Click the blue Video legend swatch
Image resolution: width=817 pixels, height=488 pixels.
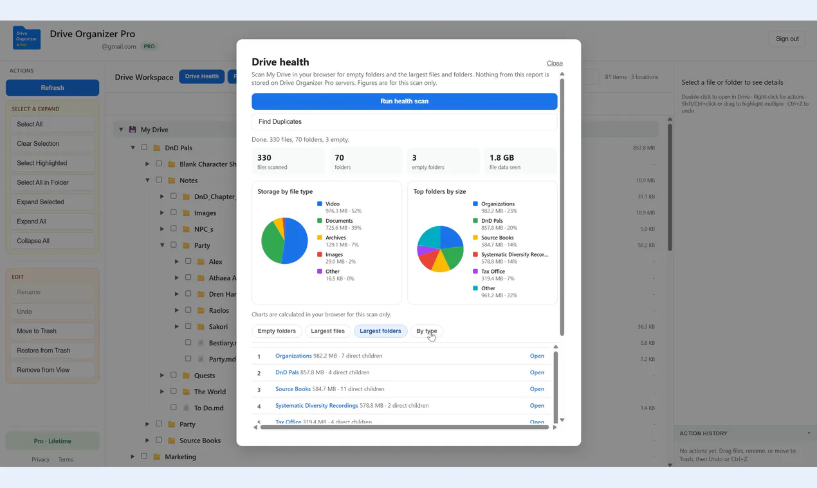point(320,204)
